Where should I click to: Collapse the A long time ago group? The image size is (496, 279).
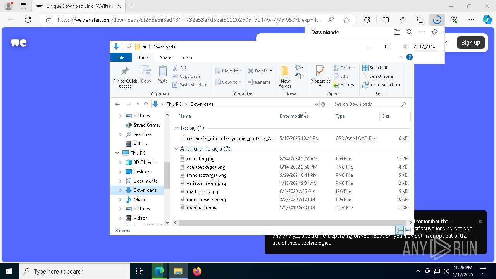click(177, 149)
